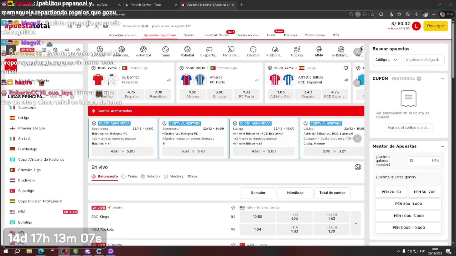456x256 pixels.
Task: Open the user account avatar L
Action: [x=416, y=26]
